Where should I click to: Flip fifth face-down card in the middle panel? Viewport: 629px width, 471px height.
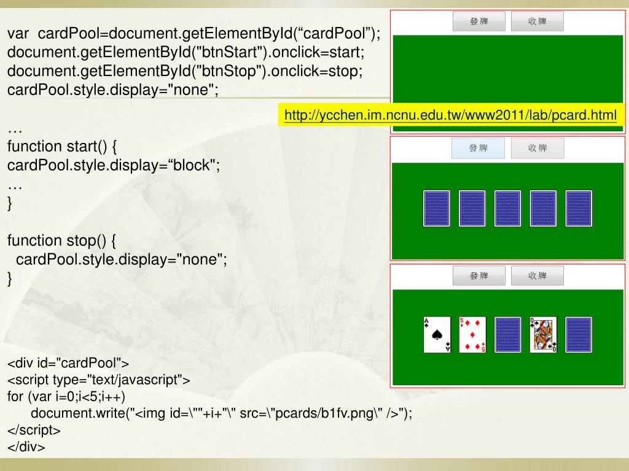coord(579,209)
